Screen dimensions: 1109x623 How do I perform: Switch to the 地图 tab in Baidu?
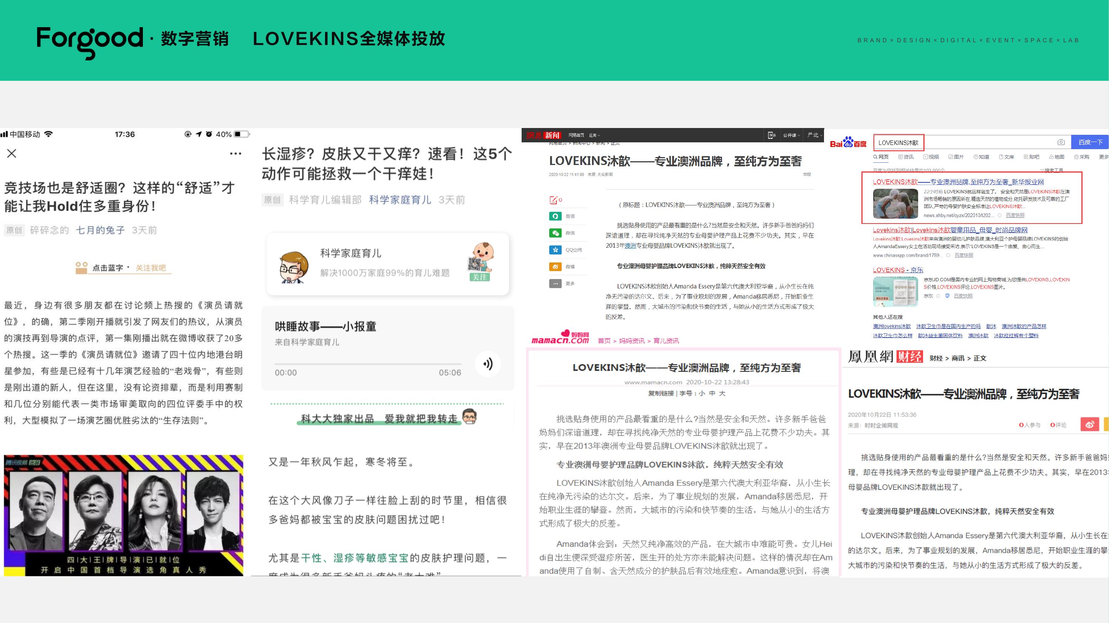click(x=1056, y=157)
